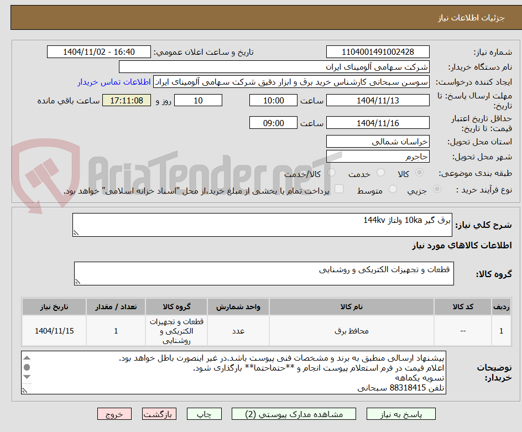The height and width of the screenshot is (432, 522).
Task: Select the متوسط purchase type radio
Action: click(x=393, y=189)
